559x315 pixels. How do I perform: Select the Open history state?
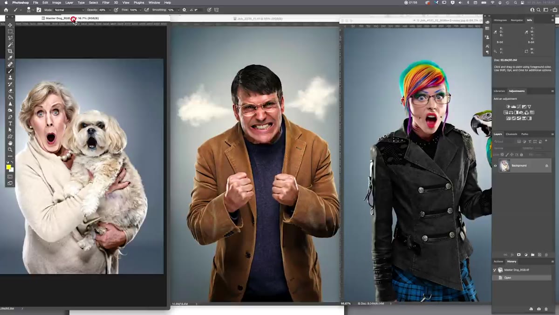pos(522,278)
